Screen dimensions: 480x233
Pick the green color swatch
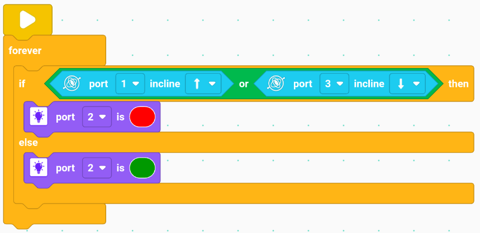tap(142, 168)
